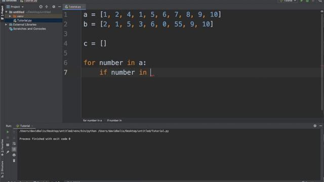This screenshot has height=182, width=324.
Task: Click the python interpreter path link in console
Action: pyautogui.click(x=58, y=131)
